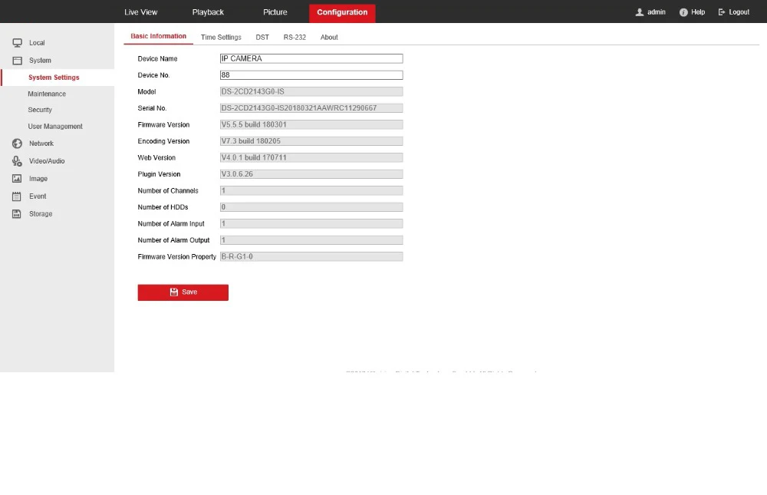The width and height of the screenshot is (767, 495).
Task: Click the Help info icon
Action: pos(683,12)
